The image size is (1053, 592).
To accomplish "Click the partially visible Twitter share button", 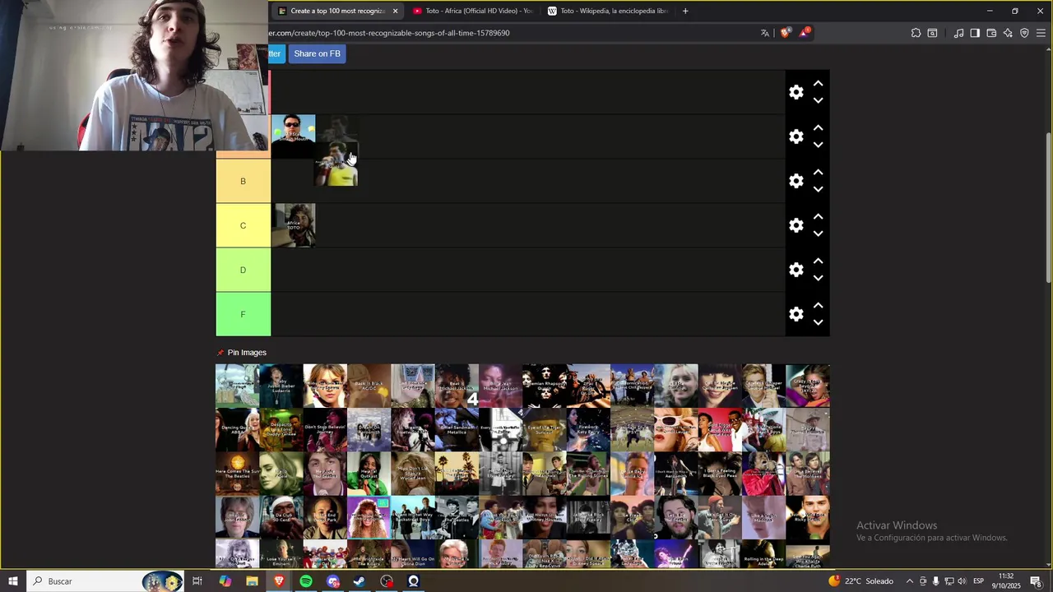I will [x=276, y=53].
